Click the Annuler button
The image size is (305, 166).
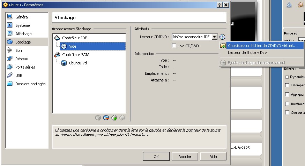pos(185,156)
